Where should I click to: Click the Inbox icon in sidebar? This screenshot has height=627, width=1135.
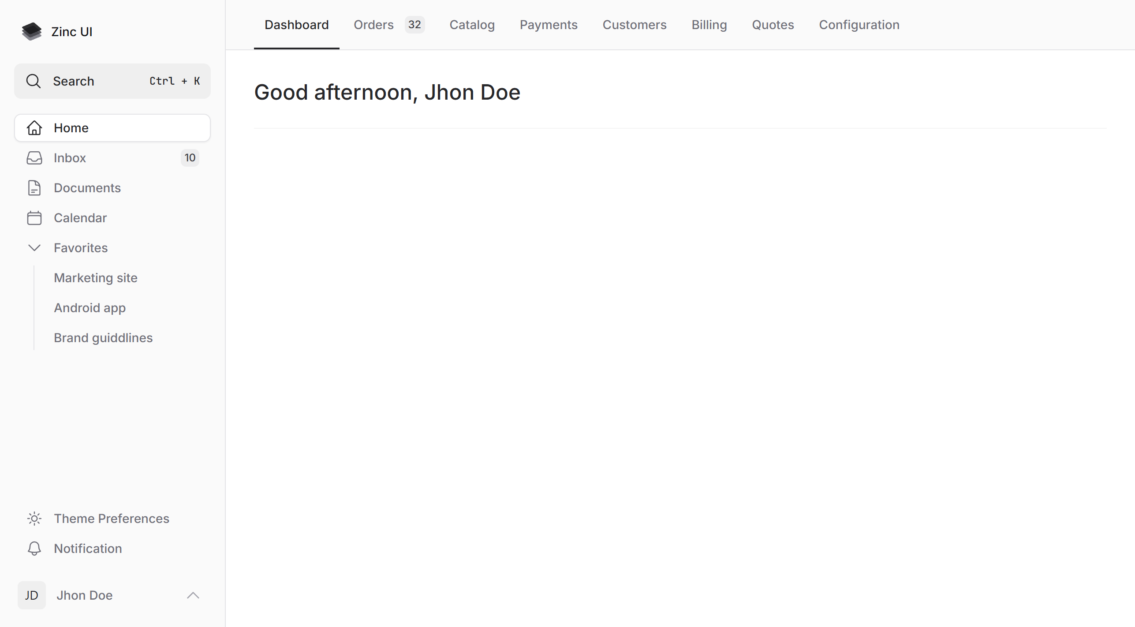(x=34, y=157)
